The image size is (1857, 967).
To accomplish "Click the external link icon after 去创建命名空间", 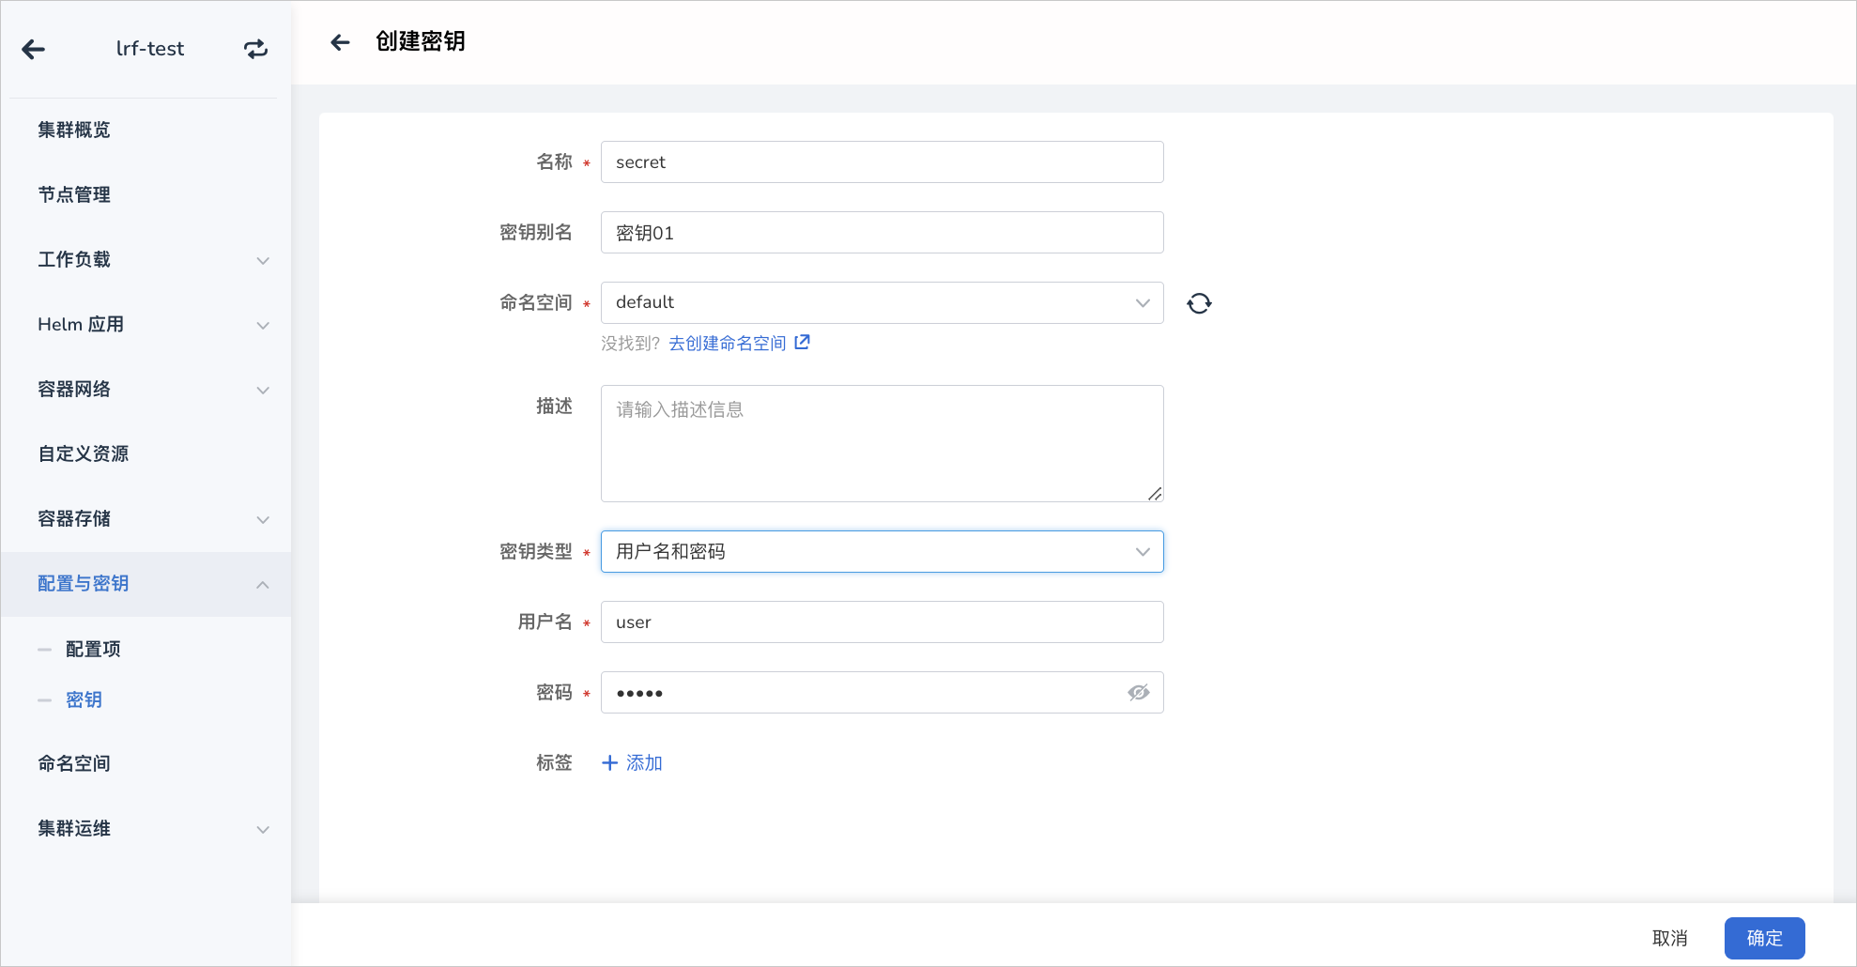I will [802, 343].
